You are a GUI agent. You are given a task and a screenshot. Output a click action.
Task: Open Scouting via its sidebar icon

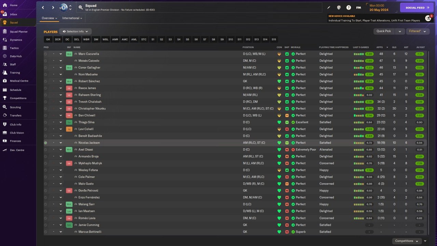pos(5,107)
